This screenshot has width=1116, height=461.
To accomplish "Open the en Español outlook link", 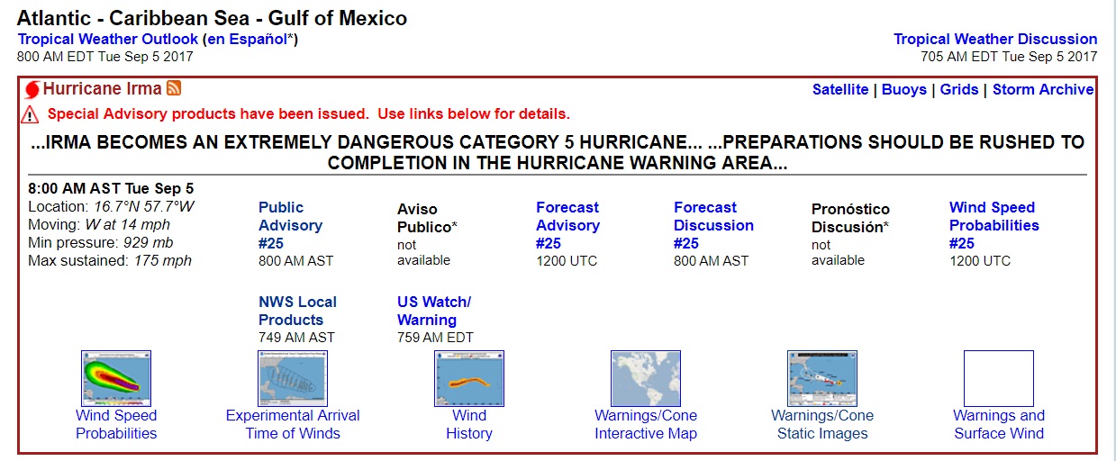I will pyautogui.click(x=247, y=40).
